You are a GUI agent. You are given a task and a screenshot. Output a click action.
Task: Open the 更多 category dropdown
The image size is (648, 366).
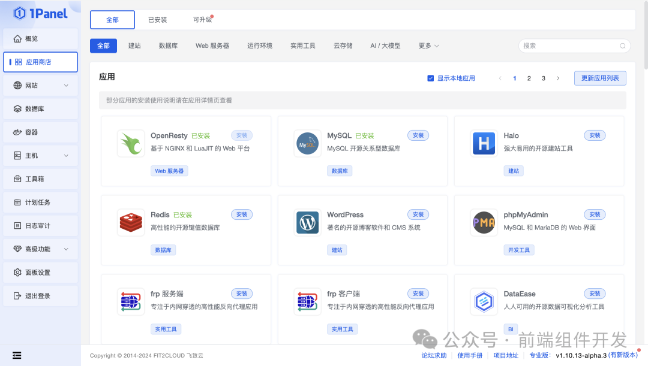(x=428, y=45)
